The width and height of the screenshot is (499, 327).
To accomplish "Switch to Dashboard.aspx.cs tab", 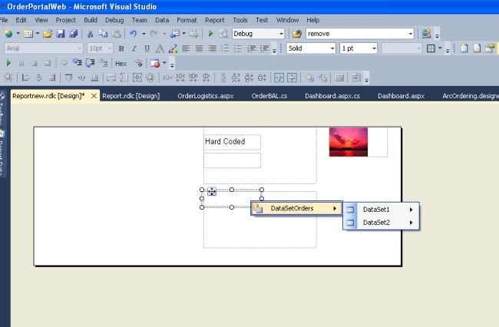I will (x=332, y=96).
